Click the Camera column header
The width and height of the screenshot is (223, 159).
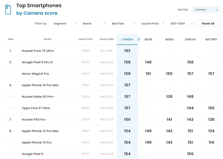pos(127,39)
